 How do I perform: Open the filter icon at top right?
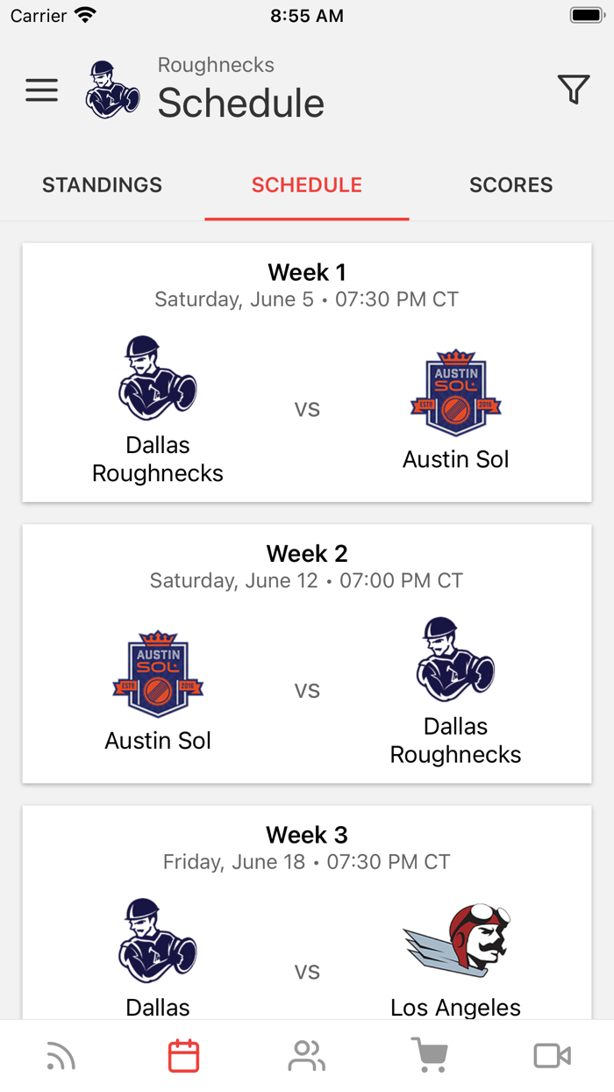[x=574, y=89]
